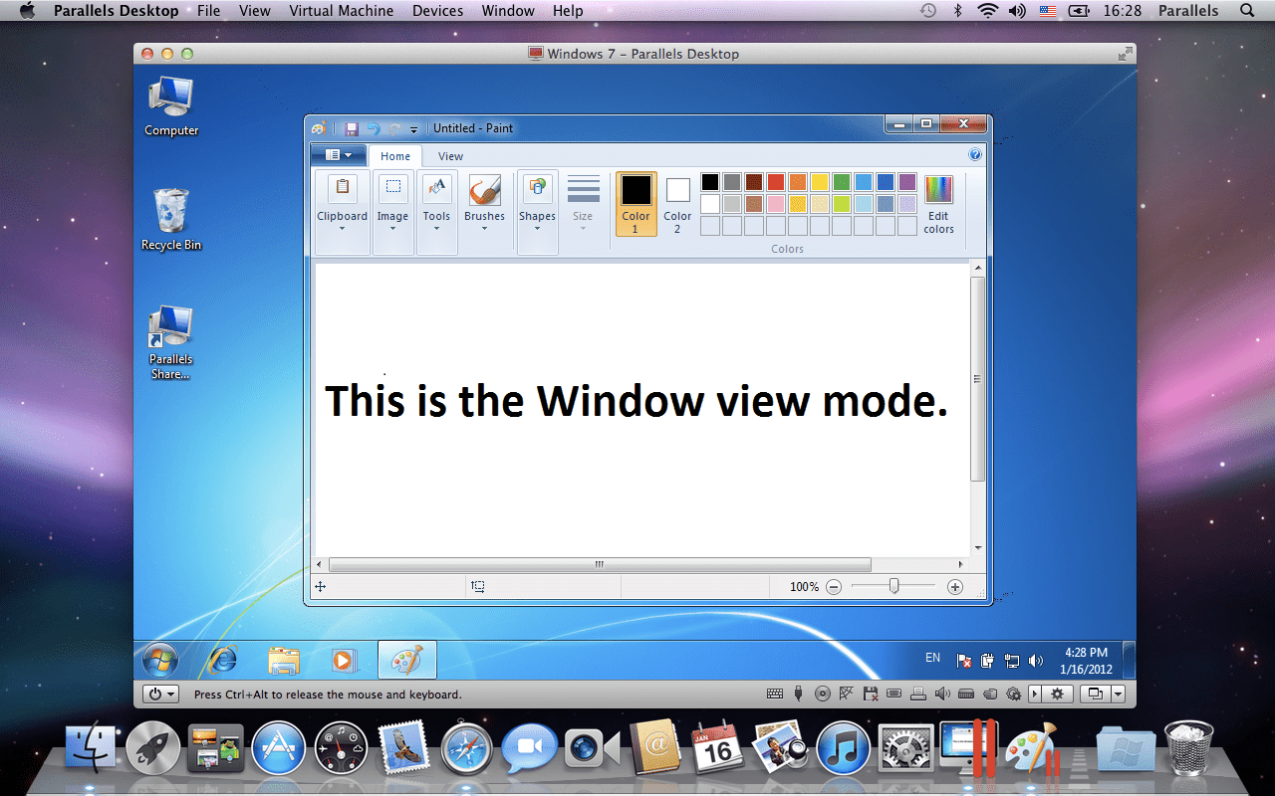Click the speaker icon in the Parallels status bar
This screenshot has height=796, width=1275.
[942, 694]
